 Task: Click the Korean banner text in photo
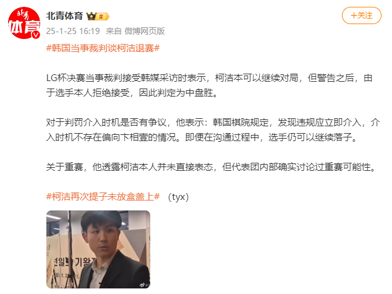coord(72,262)
